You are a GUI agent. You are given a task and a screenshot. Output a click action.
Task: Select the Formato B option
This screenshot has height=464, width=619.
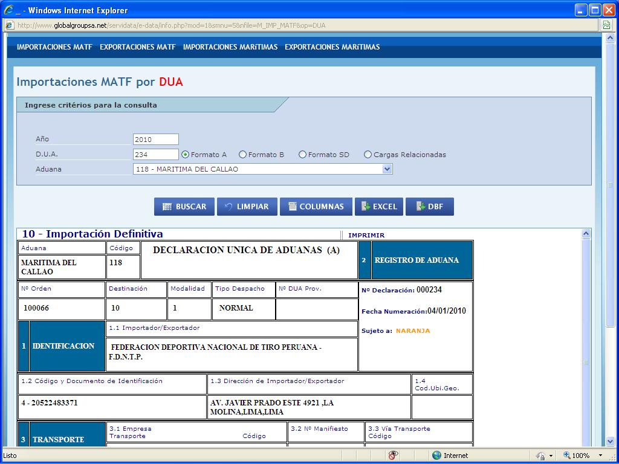242,155
